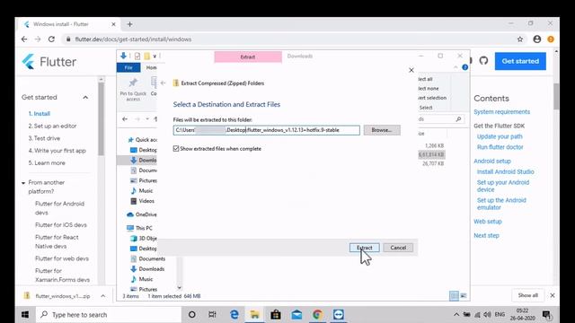Open Music under Quick access
This screenshot has width=575, height=323.
click(x=142, y=191)
